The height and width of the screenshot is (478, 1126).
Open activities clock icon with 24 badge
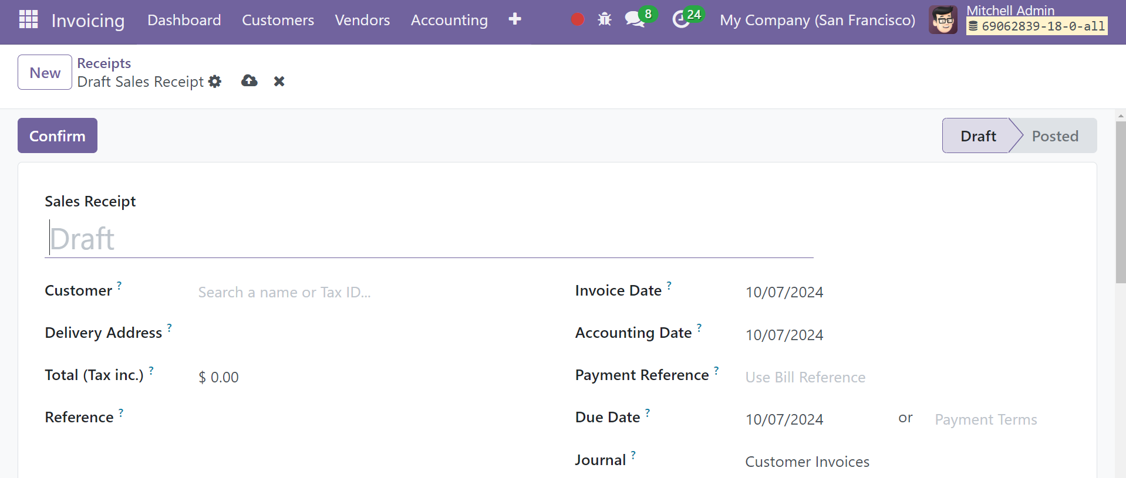[x=687, y=18]
